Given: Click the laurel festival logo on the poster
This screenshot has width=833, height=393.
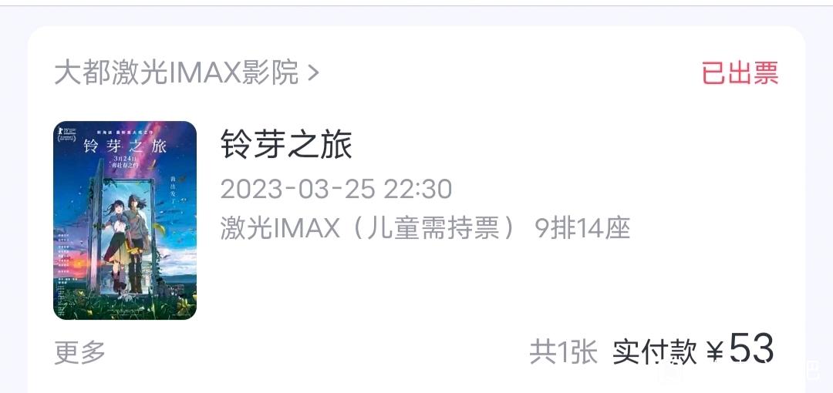Looking at the screenshot, I should (x=66, y=133).
